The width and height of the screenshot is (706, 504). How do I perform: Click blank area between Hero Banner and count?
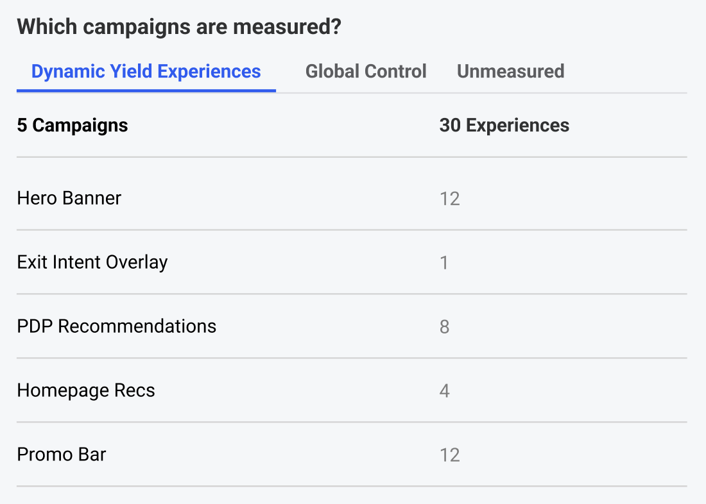tap(279, 198)
